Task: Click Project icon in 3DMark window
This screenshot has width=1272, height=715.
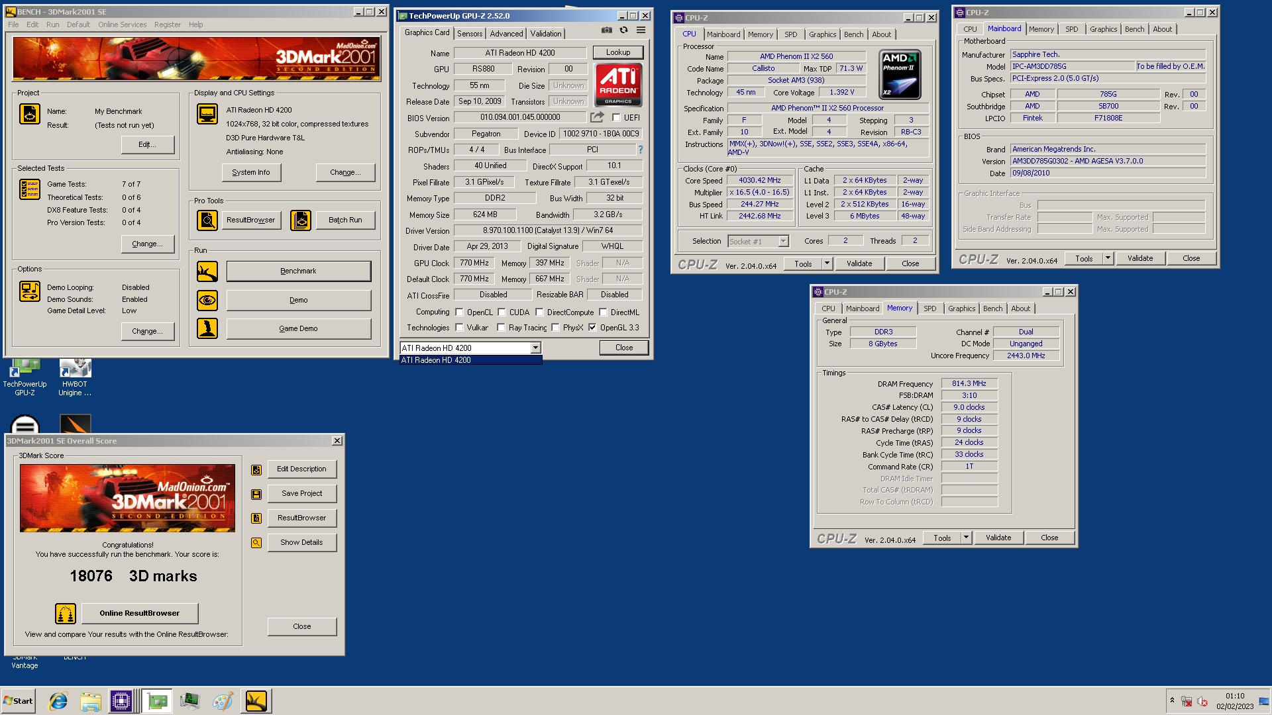Action: pyautogui.click(x=30, y=114)
